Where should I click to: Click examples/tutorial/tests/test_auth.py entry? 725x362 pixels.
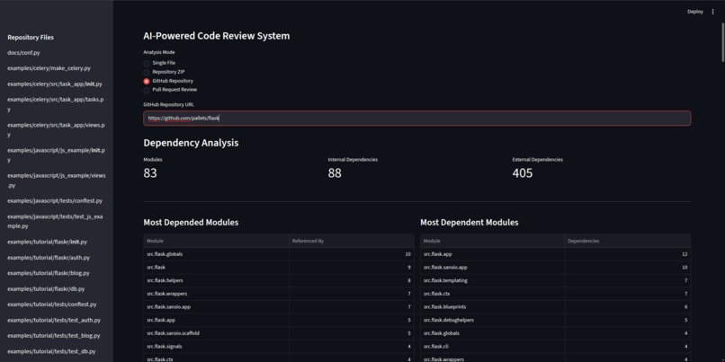(x=54, y=321)
